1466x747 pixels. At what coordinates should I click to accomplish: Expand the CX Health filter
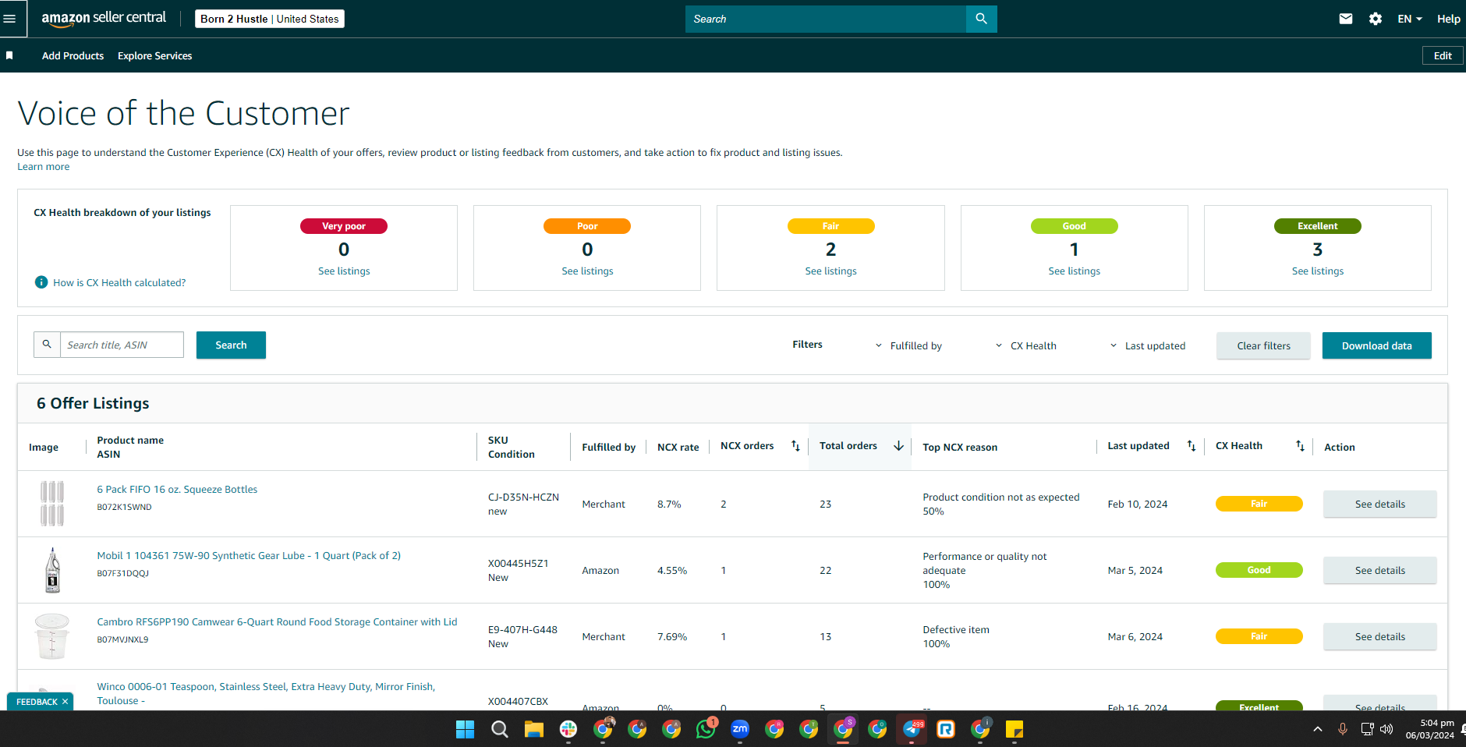pos(1026,345)
